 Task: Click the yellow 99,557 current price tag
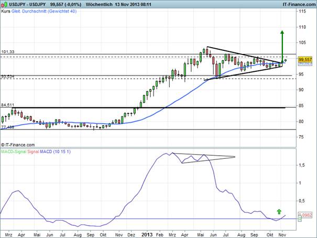pos(290,60)
